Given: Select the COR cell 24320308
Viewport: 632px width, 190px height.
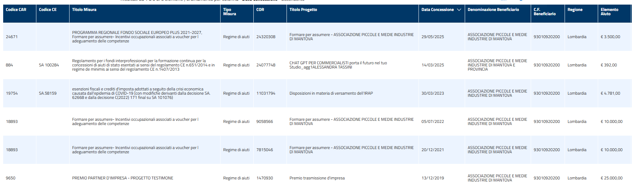Looking at the screenshot, I should (x=266, y=37).
